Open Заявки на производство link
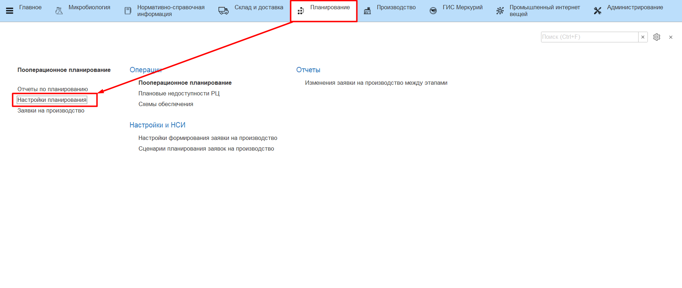Screen dimensions: 682x288 point(51,111)
